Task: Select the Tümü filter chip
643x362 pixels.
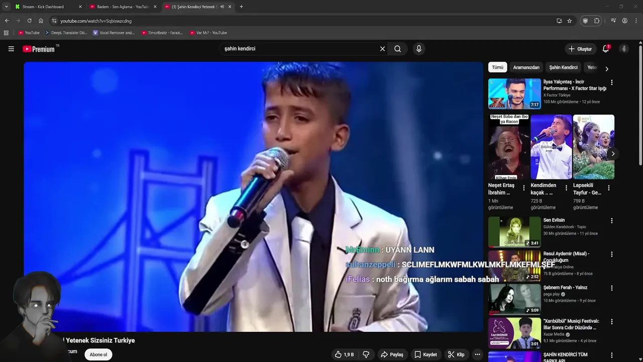Action: [x=497, y=67]
